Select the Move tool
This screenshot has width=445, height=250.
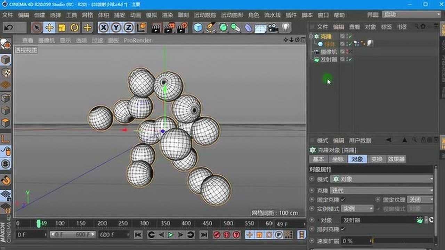click(49, 27)
